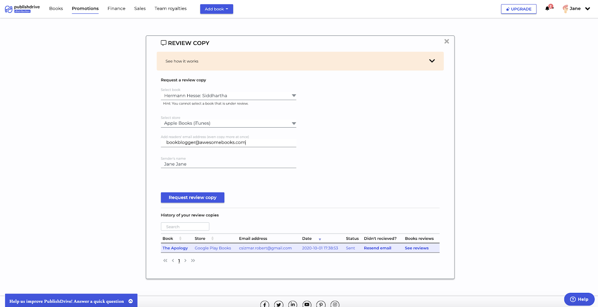
Task: Sort history by Store column arrows
Action: pos(212,238)
